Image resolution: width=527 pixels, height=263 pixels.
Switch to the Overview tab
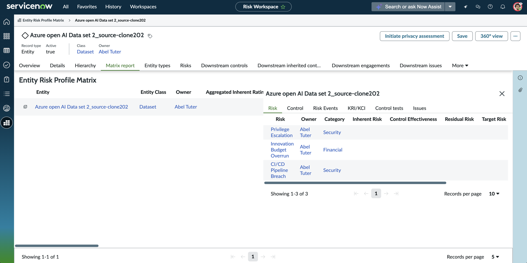point(29,65)
